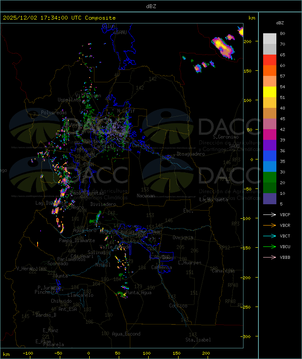This screenshot has width=302, height=359.
Task: Select the dark orange 57–60 dBZ swatch
Action: click(x=270, y=71)
